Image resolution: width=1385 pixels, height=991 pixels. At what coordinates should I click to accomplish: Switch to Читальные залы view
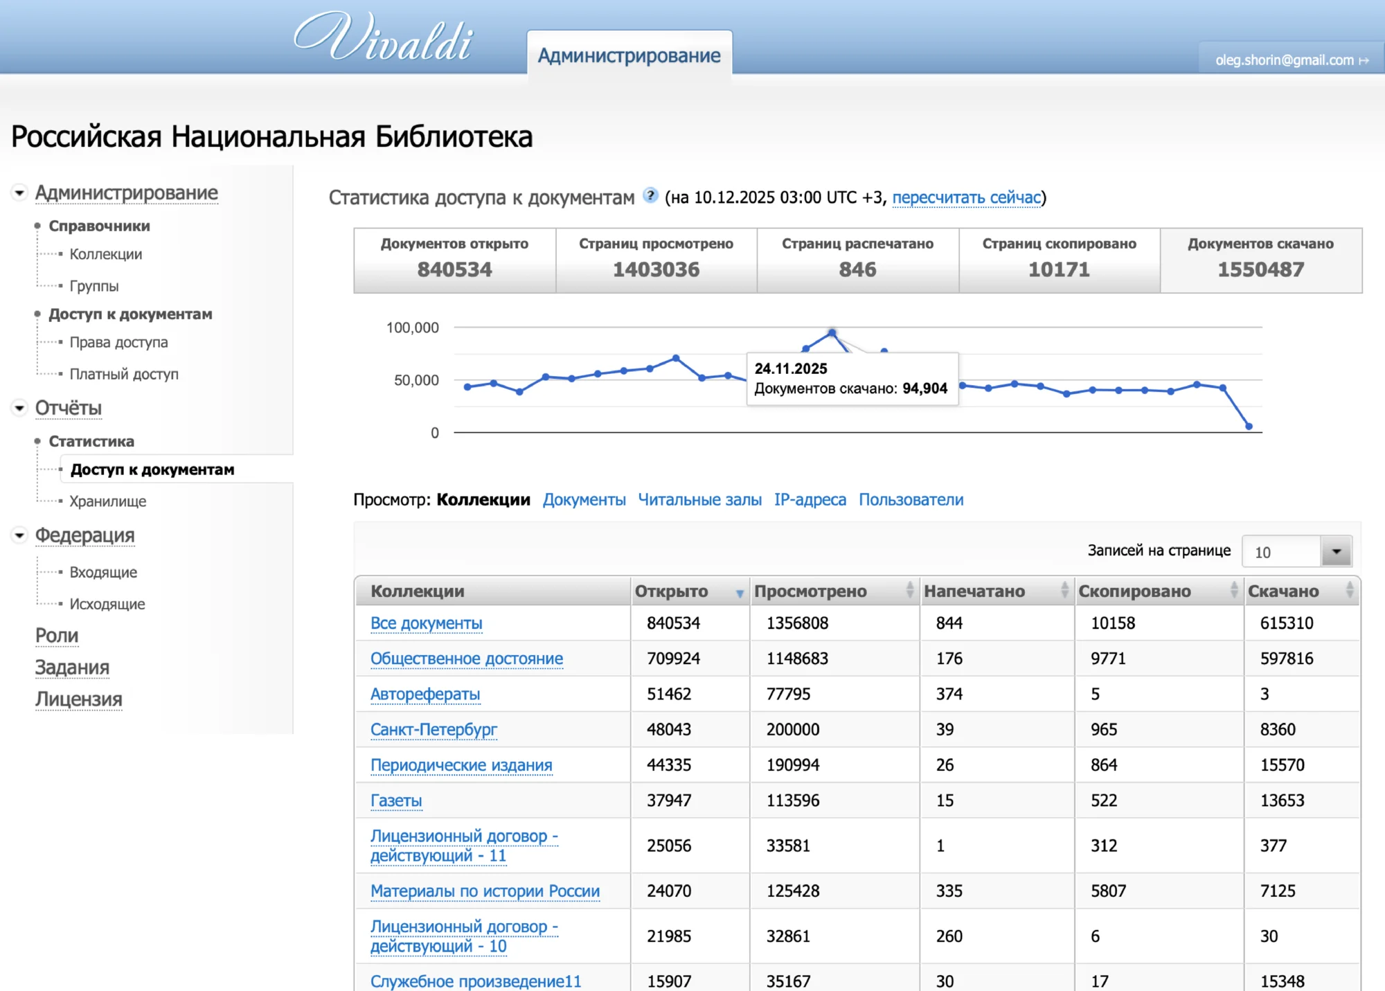click(700, 499)
